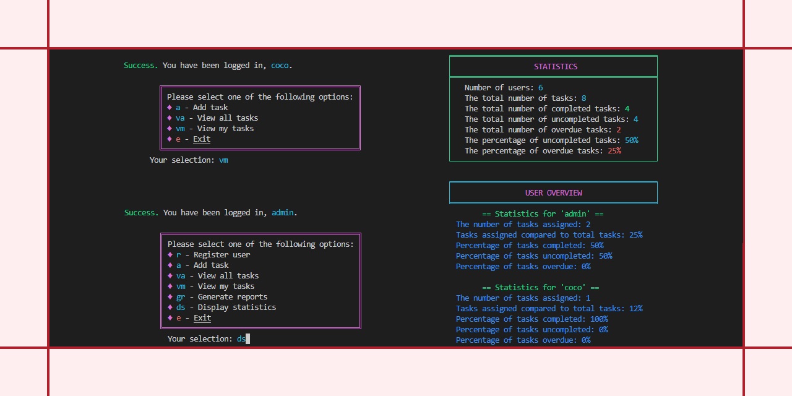Click the overdue tasks percentage value "25%"
Viewport: 792px width, 396px height.
[x=613, y=150]
